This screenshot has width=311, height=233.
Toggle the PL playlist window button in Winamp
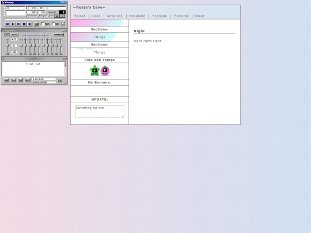62,16
